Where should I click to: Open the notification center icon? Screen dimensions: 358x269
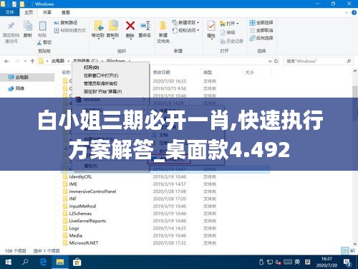(347, 263)
